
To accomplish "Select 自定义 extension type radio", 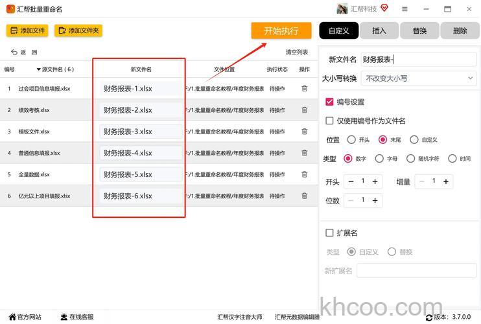I will coord(351,251).
